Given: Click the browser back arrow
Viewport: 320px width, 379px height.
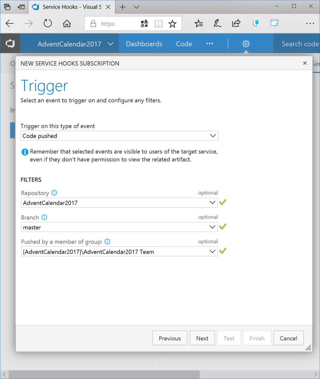Looking at the screenshot, I should click(10, 23).
